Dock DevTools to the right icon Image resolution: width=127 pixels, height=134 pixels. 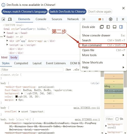click(121, 27)
